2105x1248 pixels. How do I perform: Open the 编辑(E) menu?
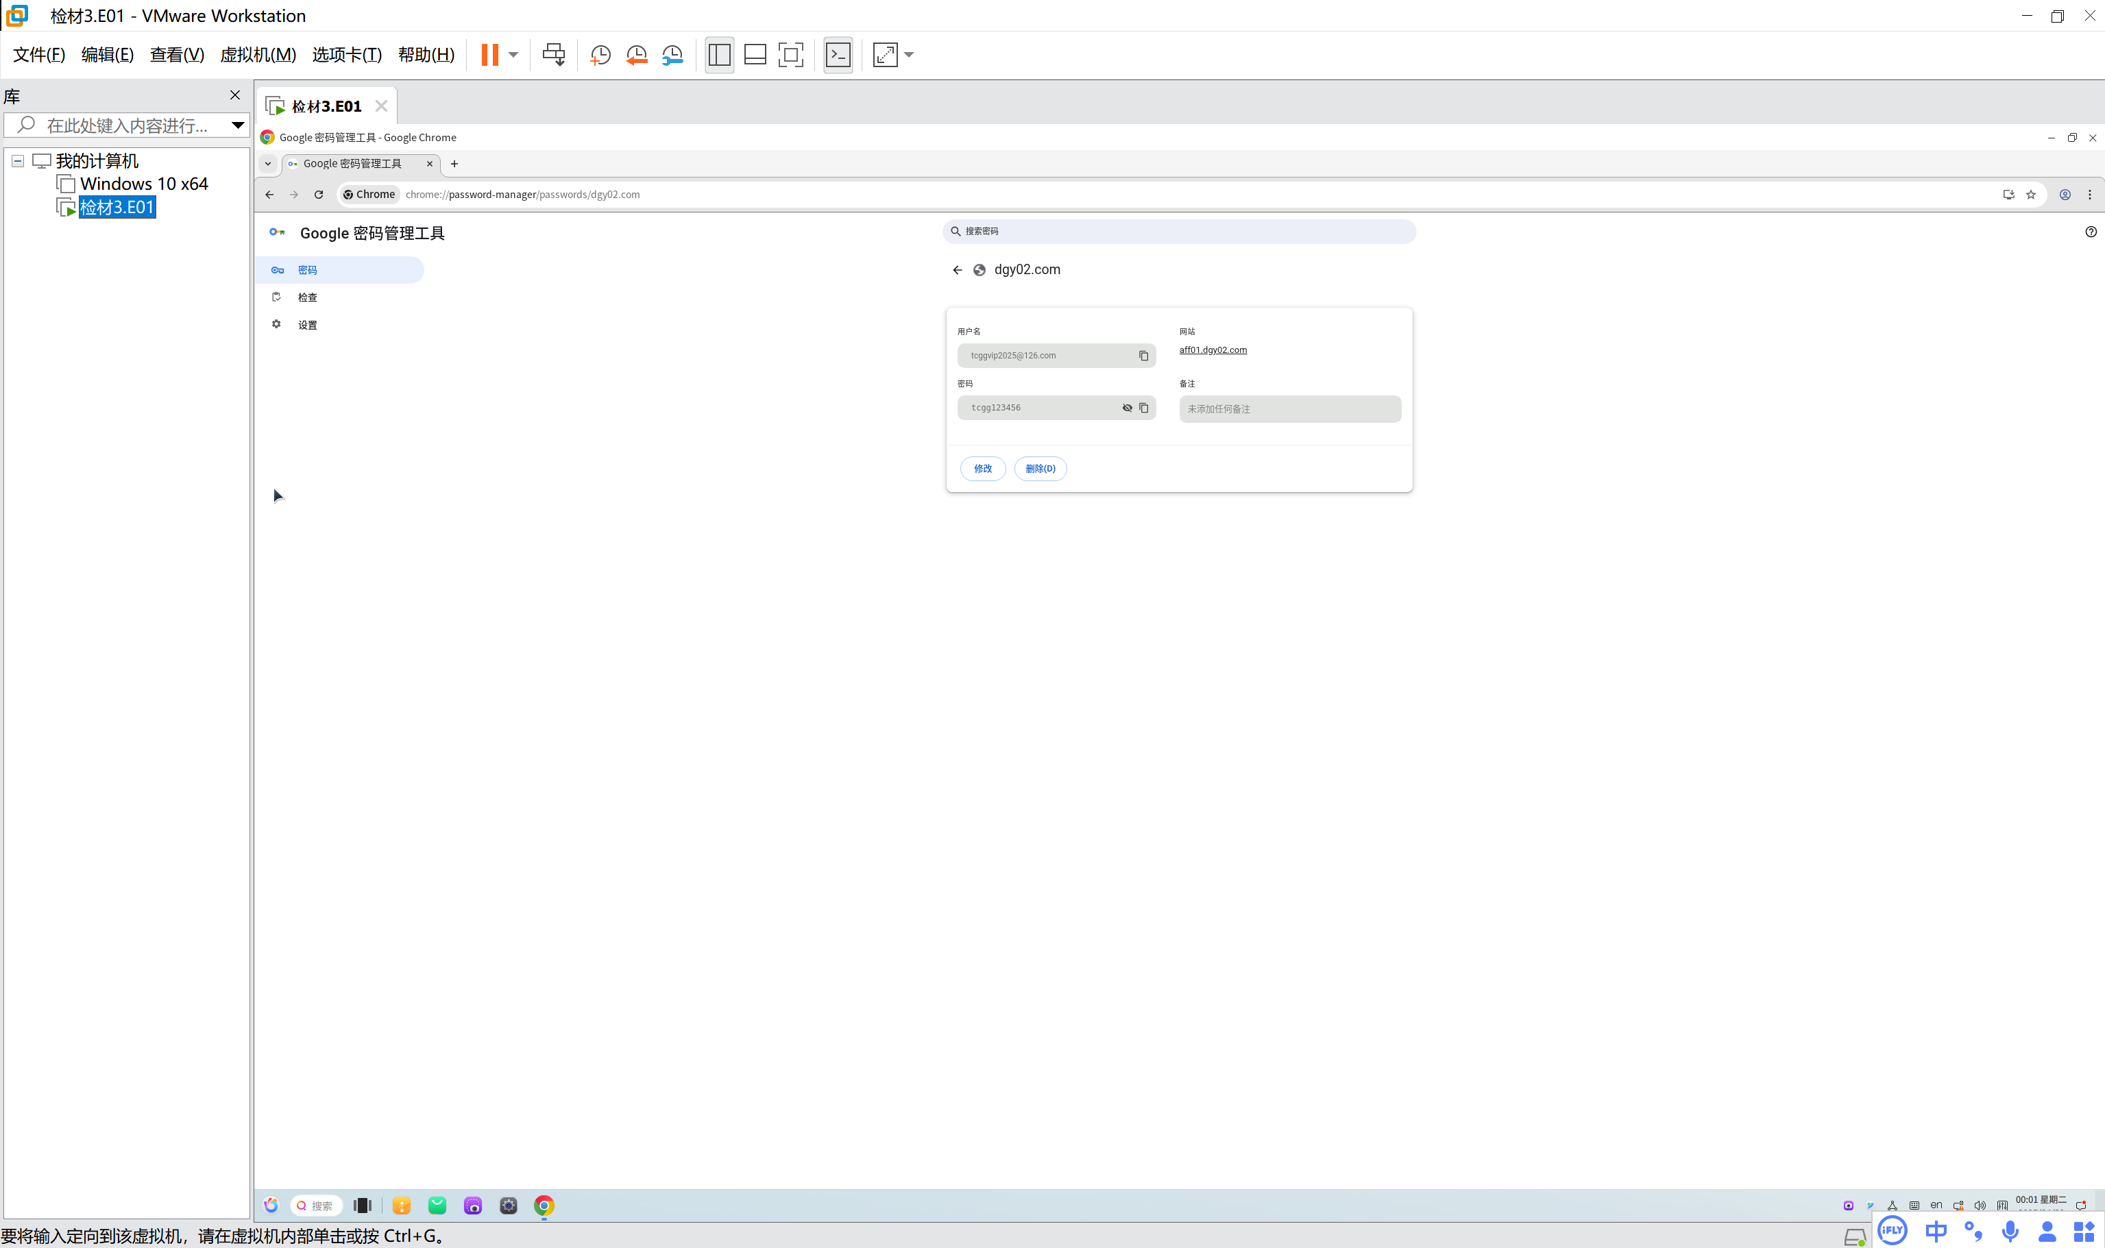click(x=108, y=55)
